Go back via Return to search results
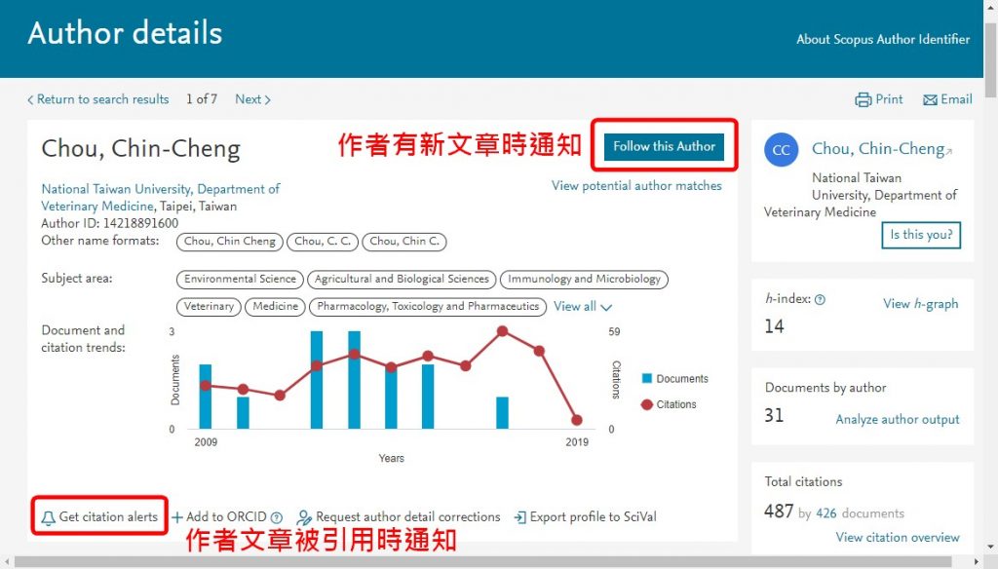This screenshot has height=569, width=998. click(x=98, y=99)
